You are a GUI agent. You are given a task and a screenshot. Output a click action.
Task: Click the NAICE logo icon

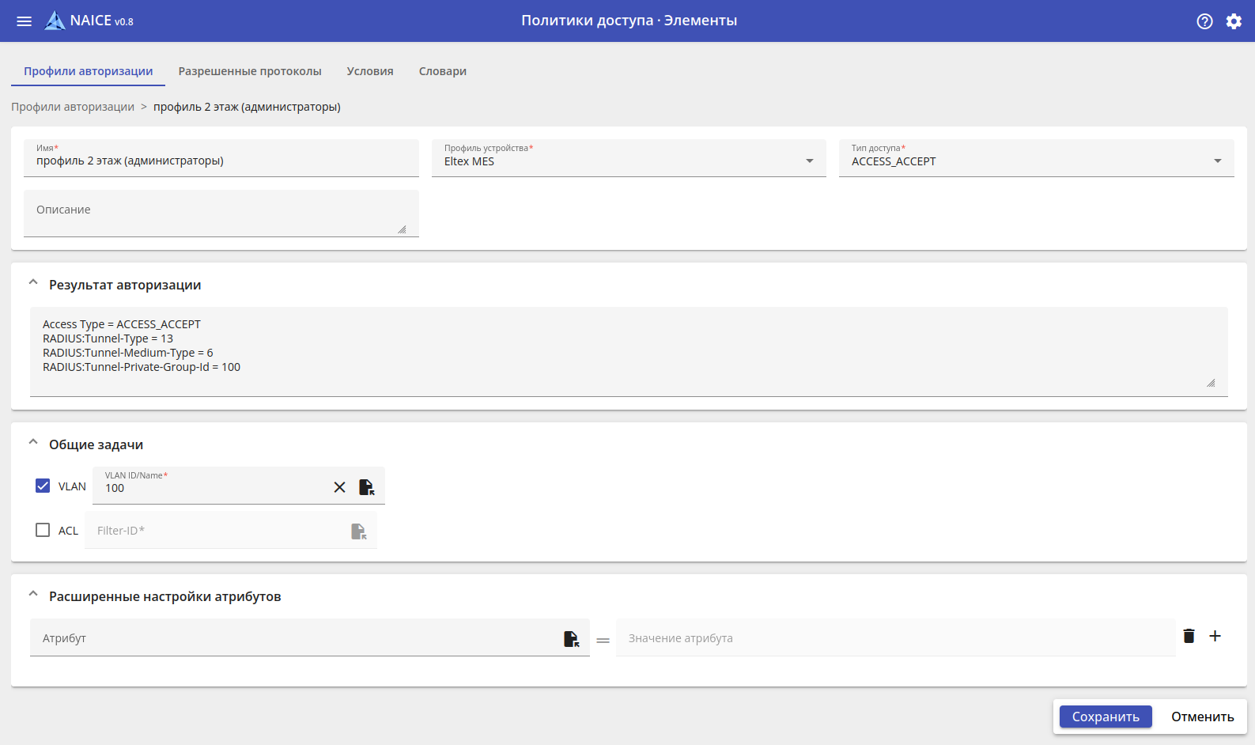click(x=55, y=21)
